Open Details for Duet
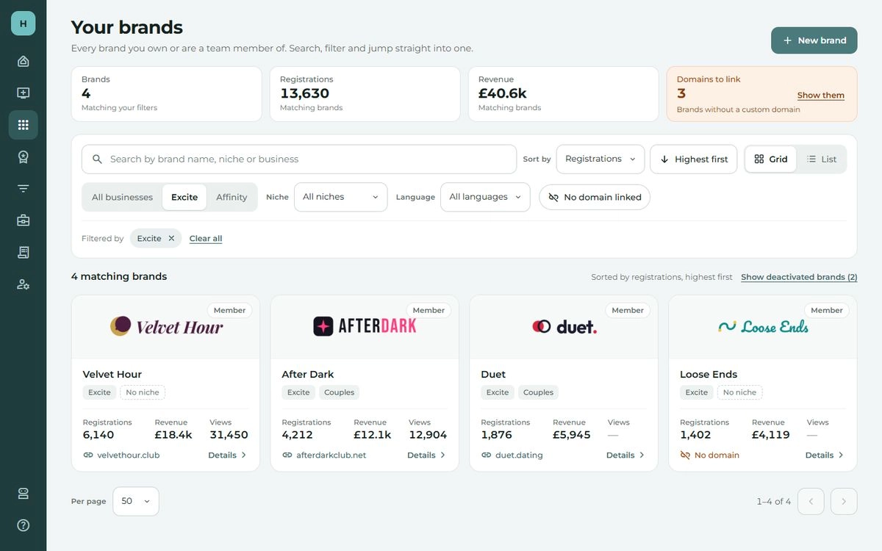This screenshot has width=882, height=551. 626,455
